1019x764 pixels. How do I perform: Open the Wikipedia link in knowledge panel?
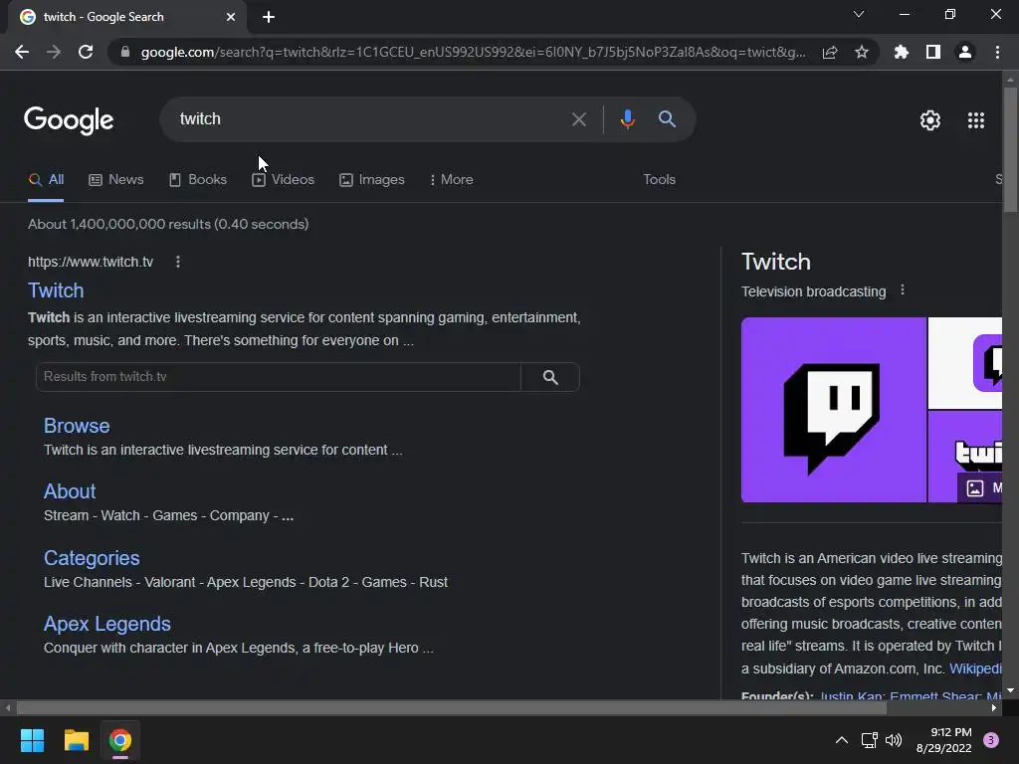point(975,669)
